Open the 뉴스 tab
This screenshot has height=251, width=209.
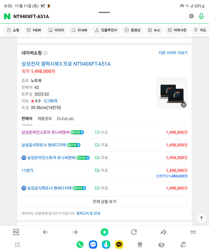(x=154, y=30)
